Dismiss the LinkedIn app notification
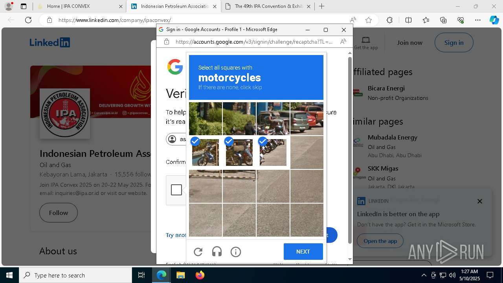The width and height of the screenshot is (503, 283). [479, 201]
